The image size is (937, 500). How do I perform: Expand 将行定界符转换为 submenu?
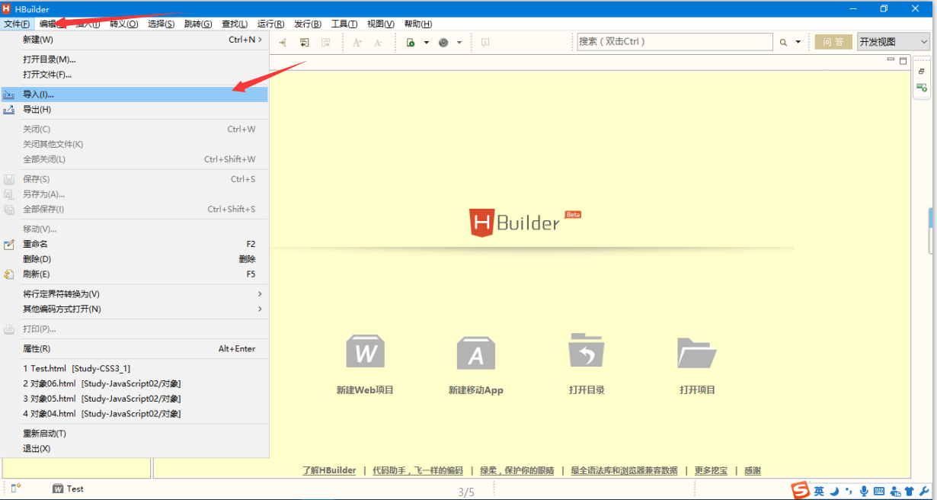coord(260,294)
